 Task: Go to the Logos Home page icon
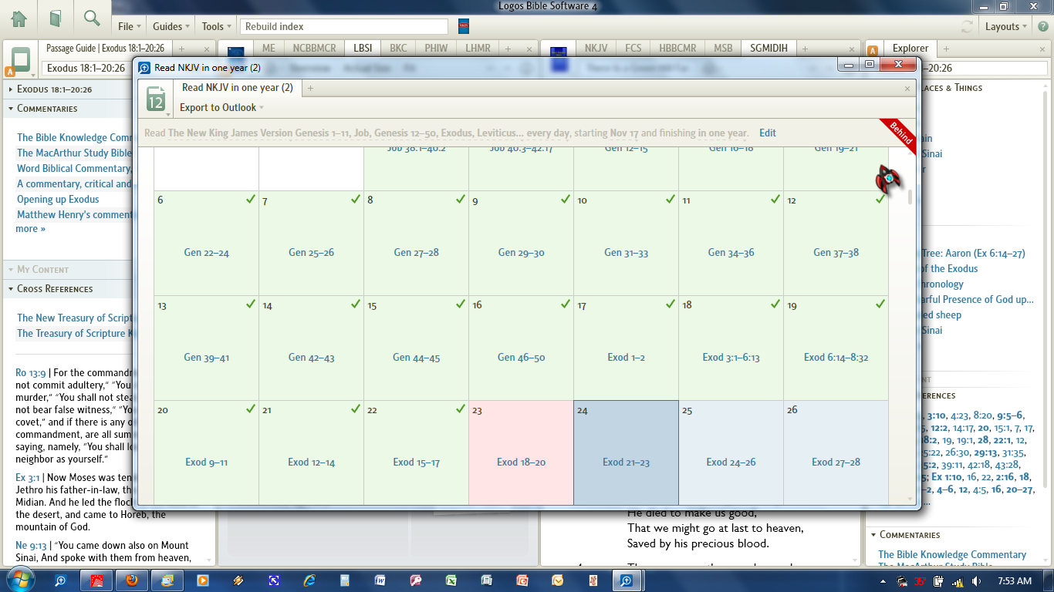19,18
